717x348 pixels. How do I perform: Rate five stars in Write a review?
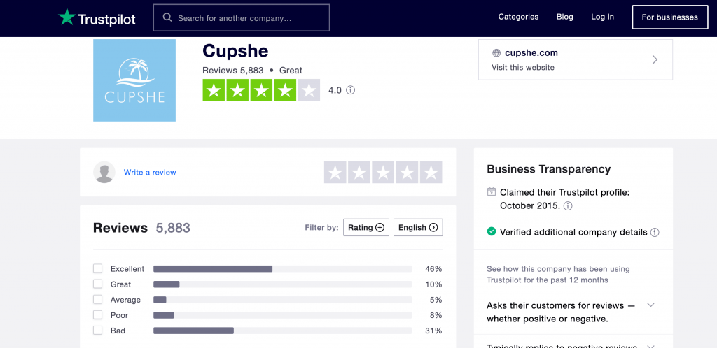[431, 173]
